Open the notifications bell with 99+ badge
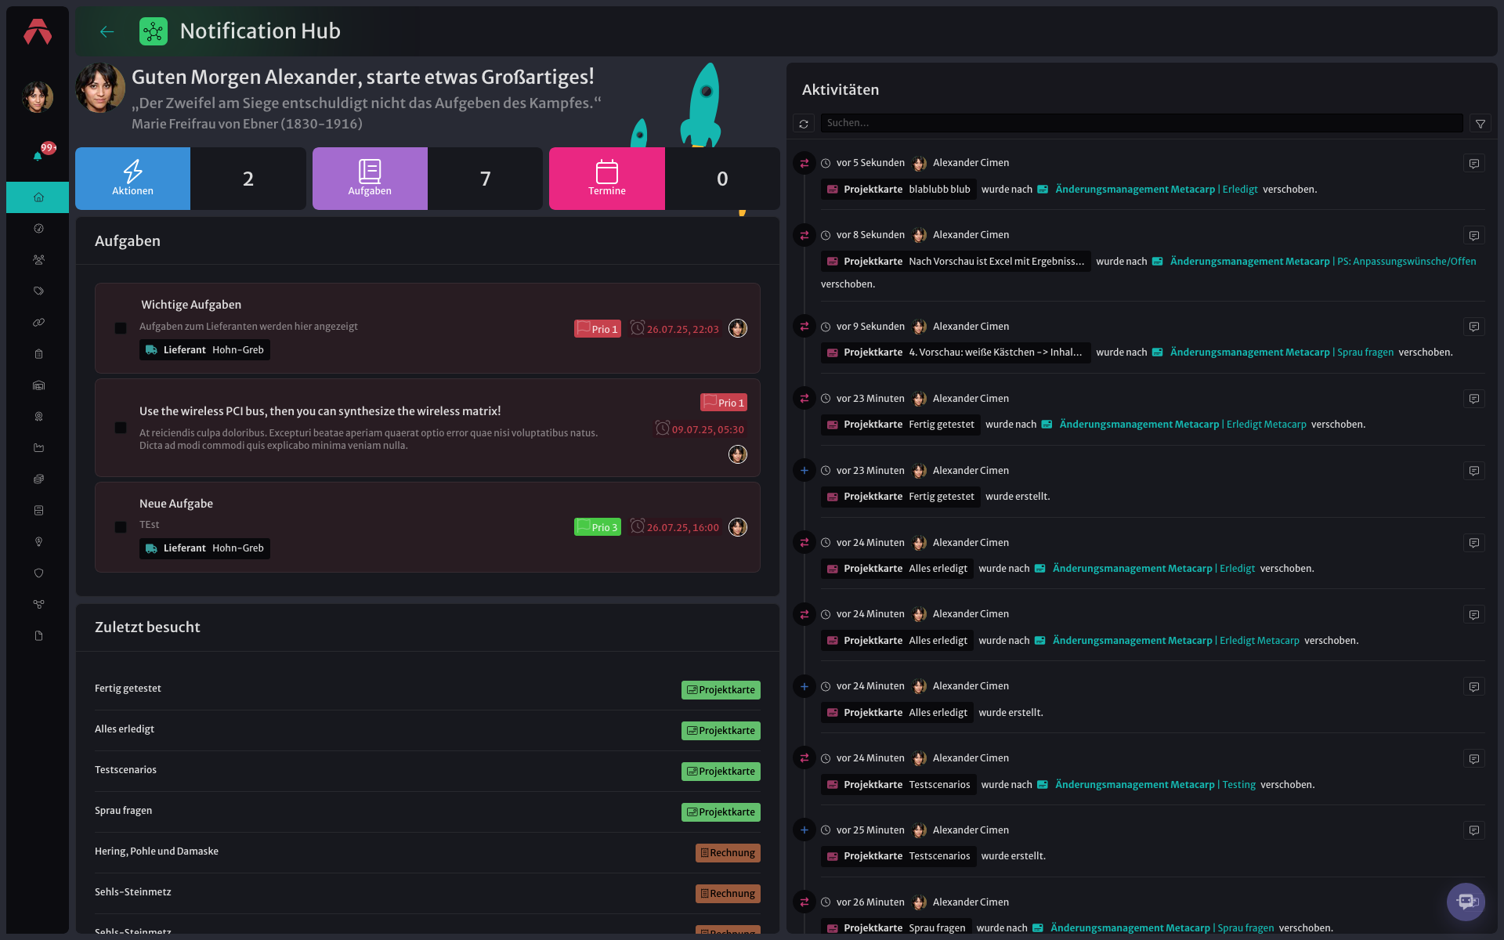This screenshot has width=1504, height=940. pos(38,155)
